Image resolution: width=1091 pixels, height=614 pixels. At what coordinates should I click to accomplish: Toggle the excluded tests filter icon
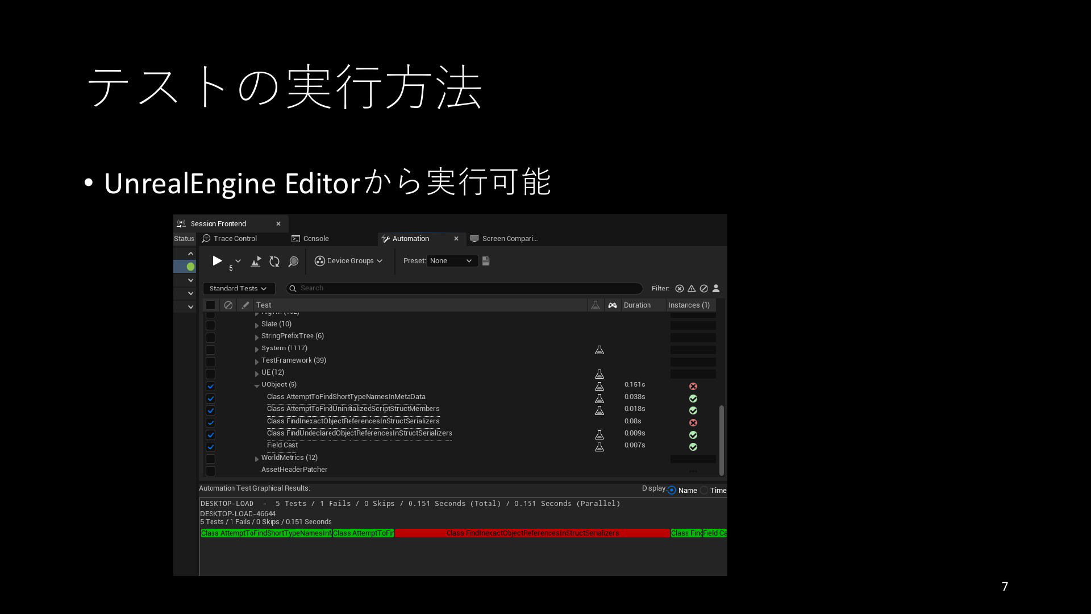click(x=704, y=289)
